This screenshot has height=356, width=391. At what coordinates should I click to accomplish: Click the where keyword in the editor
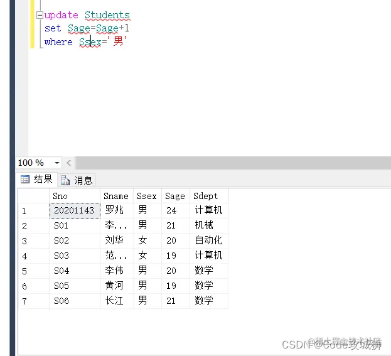(58, 42)
